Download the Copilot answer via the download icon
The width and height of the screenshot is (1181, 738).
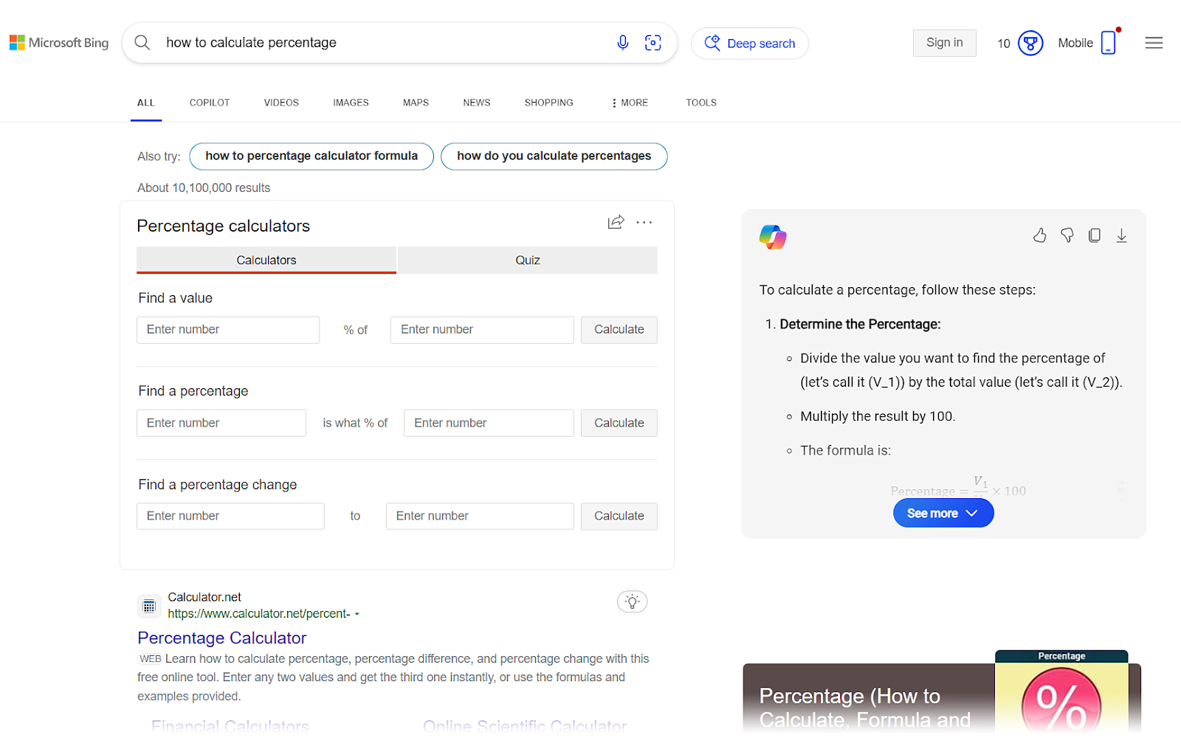pos(1121,235)
